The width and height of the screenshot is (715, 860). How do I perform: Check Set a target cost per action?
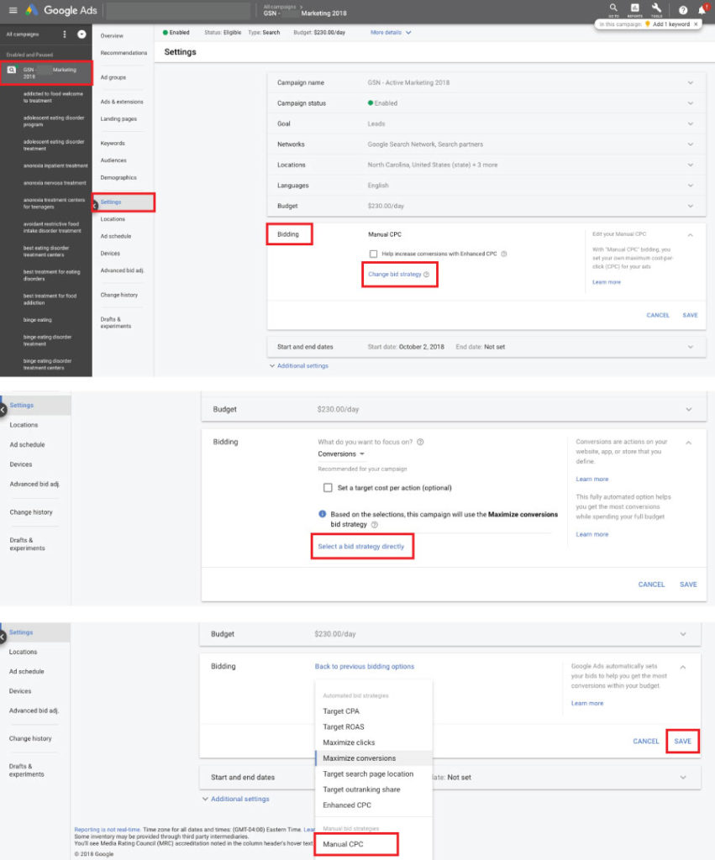328,488
